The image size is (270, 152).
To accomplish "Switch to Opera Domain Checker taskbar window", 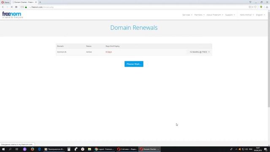I will click(x=150, y=149).
